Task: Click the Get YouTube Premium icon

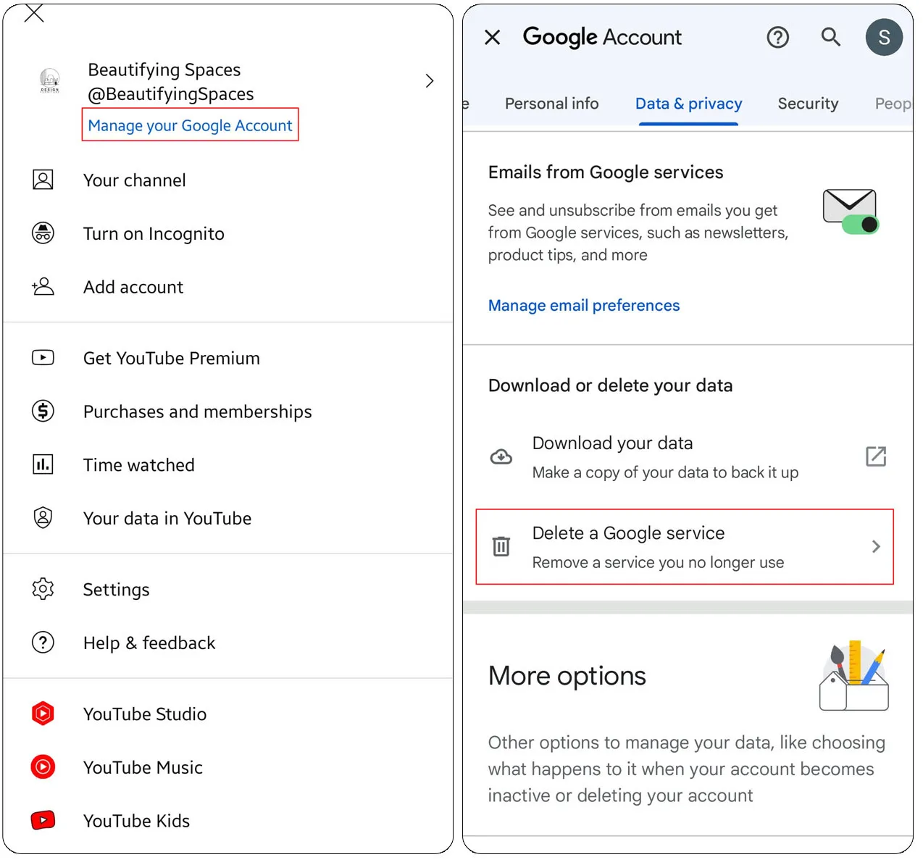Action: [x=43, y=357]
